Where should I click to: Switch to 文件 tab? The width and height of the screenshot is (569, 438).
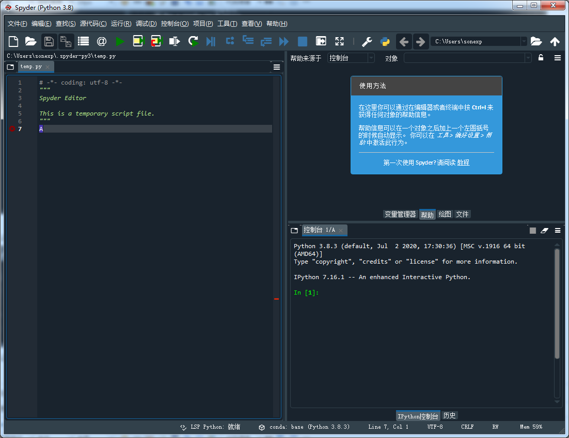462,214
